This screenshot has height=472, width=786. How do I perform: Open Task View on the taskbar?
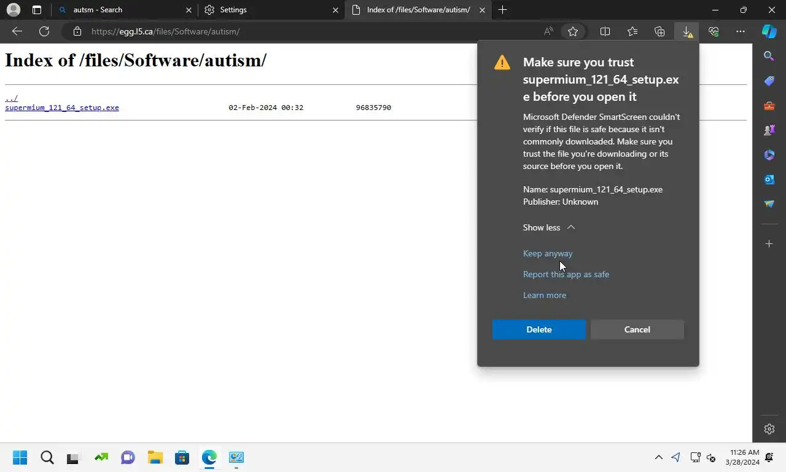pyautogui.click(x=73, y=458)
